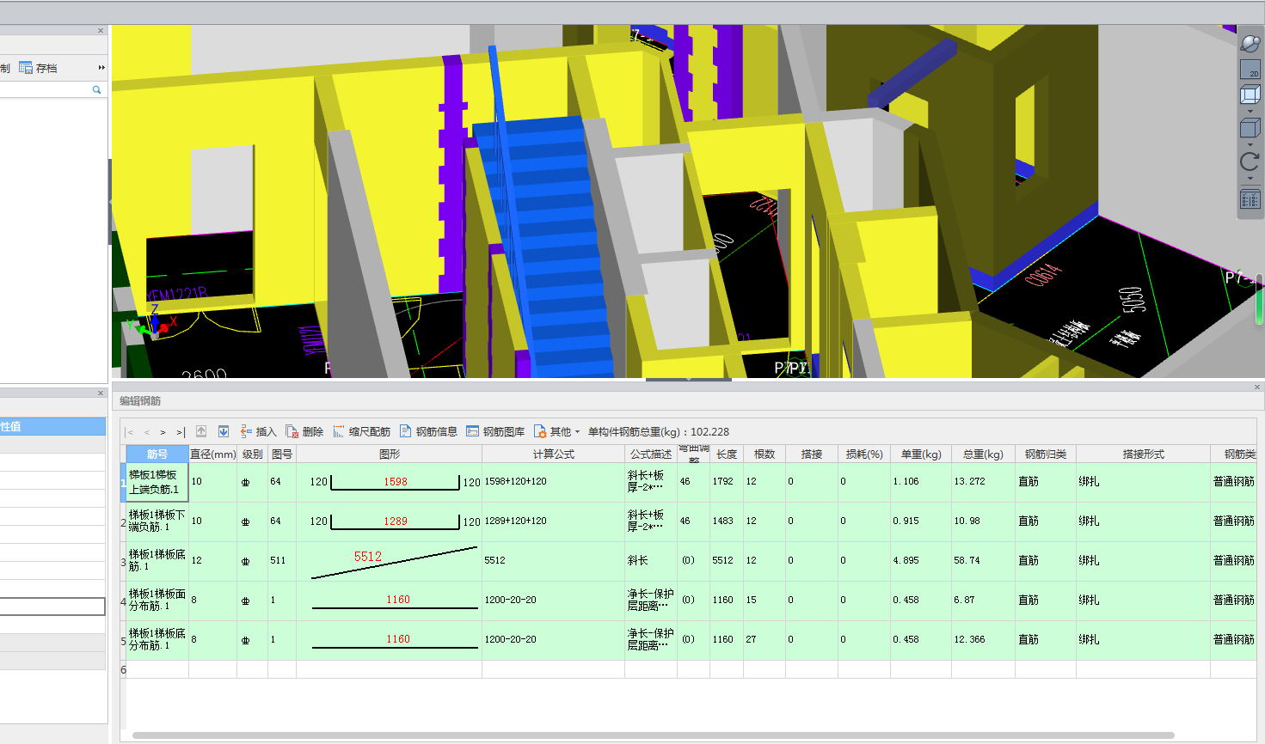Select the 梯板1梯板上端负筋.1 cell
The height and width of the screenshot is (744, 1265).
[157, 482]
